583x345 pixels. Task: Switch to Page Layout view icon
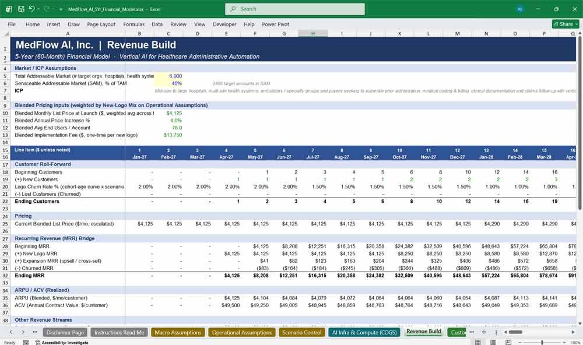point(493,343)
